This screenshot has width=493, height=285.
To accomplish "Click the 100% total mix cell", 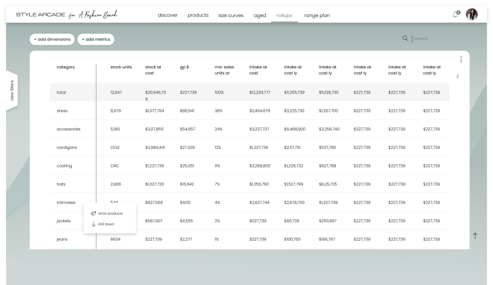I will [219, 92].
